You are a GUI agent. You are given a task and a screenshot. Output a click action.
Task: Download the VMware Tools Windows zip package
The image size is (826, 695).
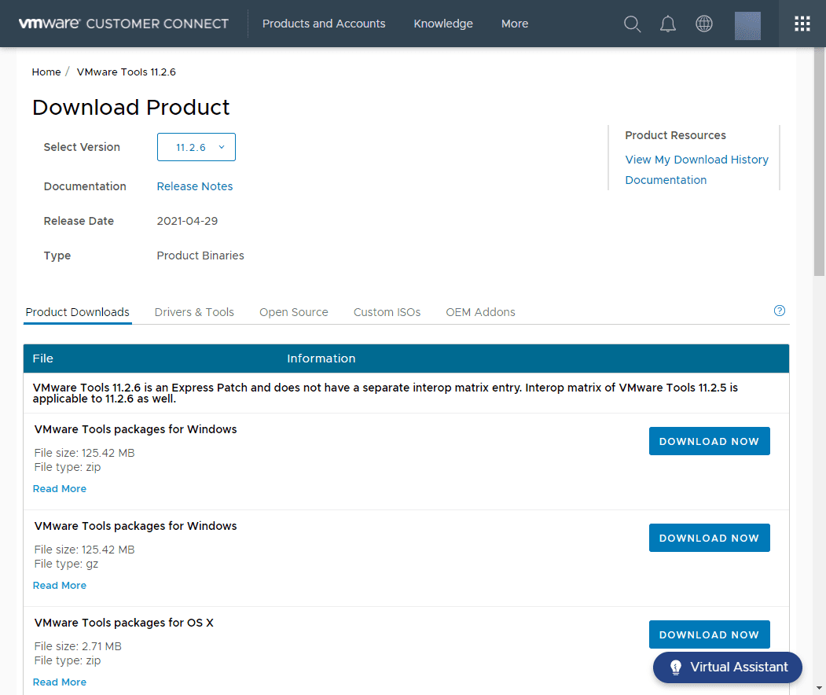coord(709,441)
